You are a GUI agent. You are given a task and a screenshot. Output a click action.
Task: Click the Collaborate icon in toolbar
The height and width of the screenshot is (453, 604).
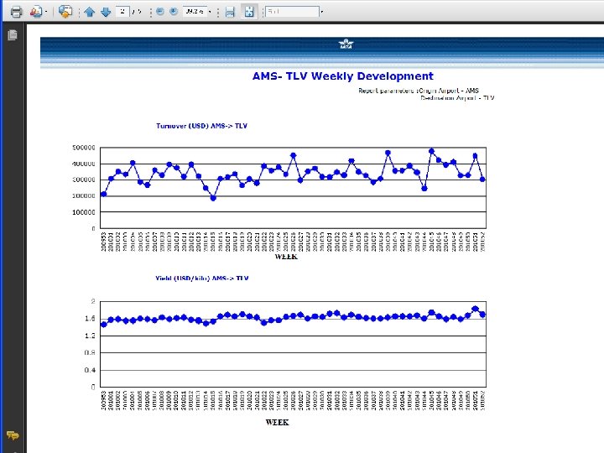coord(36,12)
